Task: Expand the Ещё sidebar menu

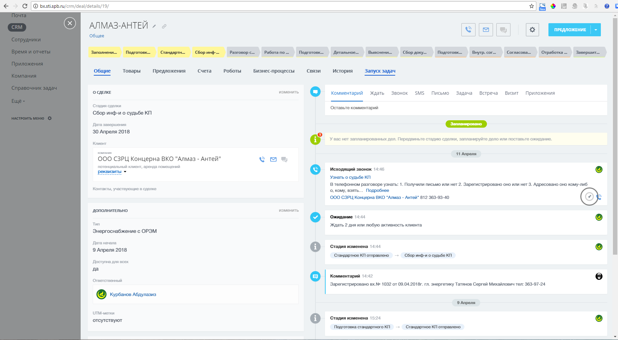Action: pyautogui.click(x=18, y=101)
